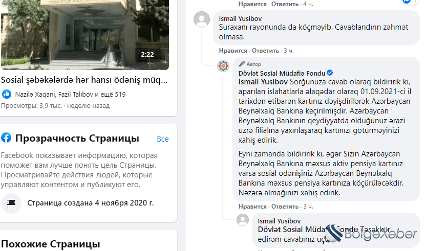Screen dimensions: 426x251
Task: View people who liked: Nazilə Xaqani, Fazil Talıbov
Action: (70, 95)
